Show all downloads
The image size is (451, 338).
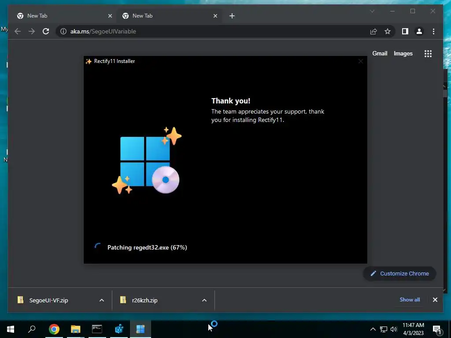tap(410, 299)
